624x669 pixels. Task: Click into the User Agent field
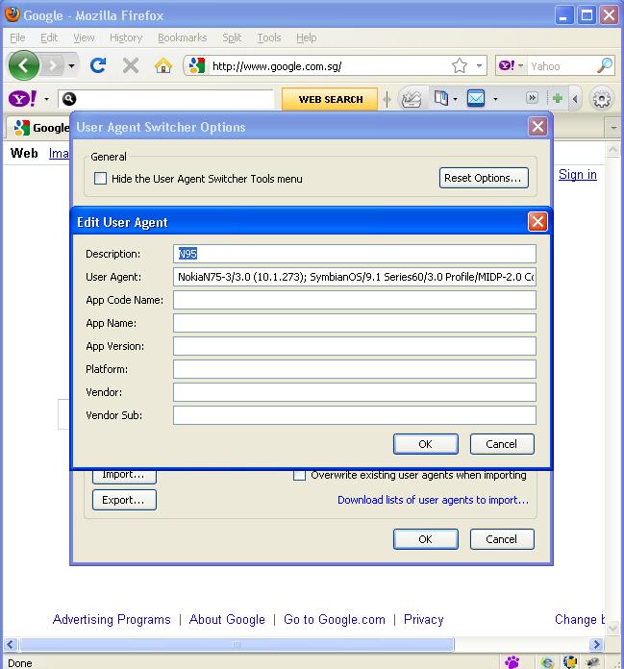(x=355, y=277)
